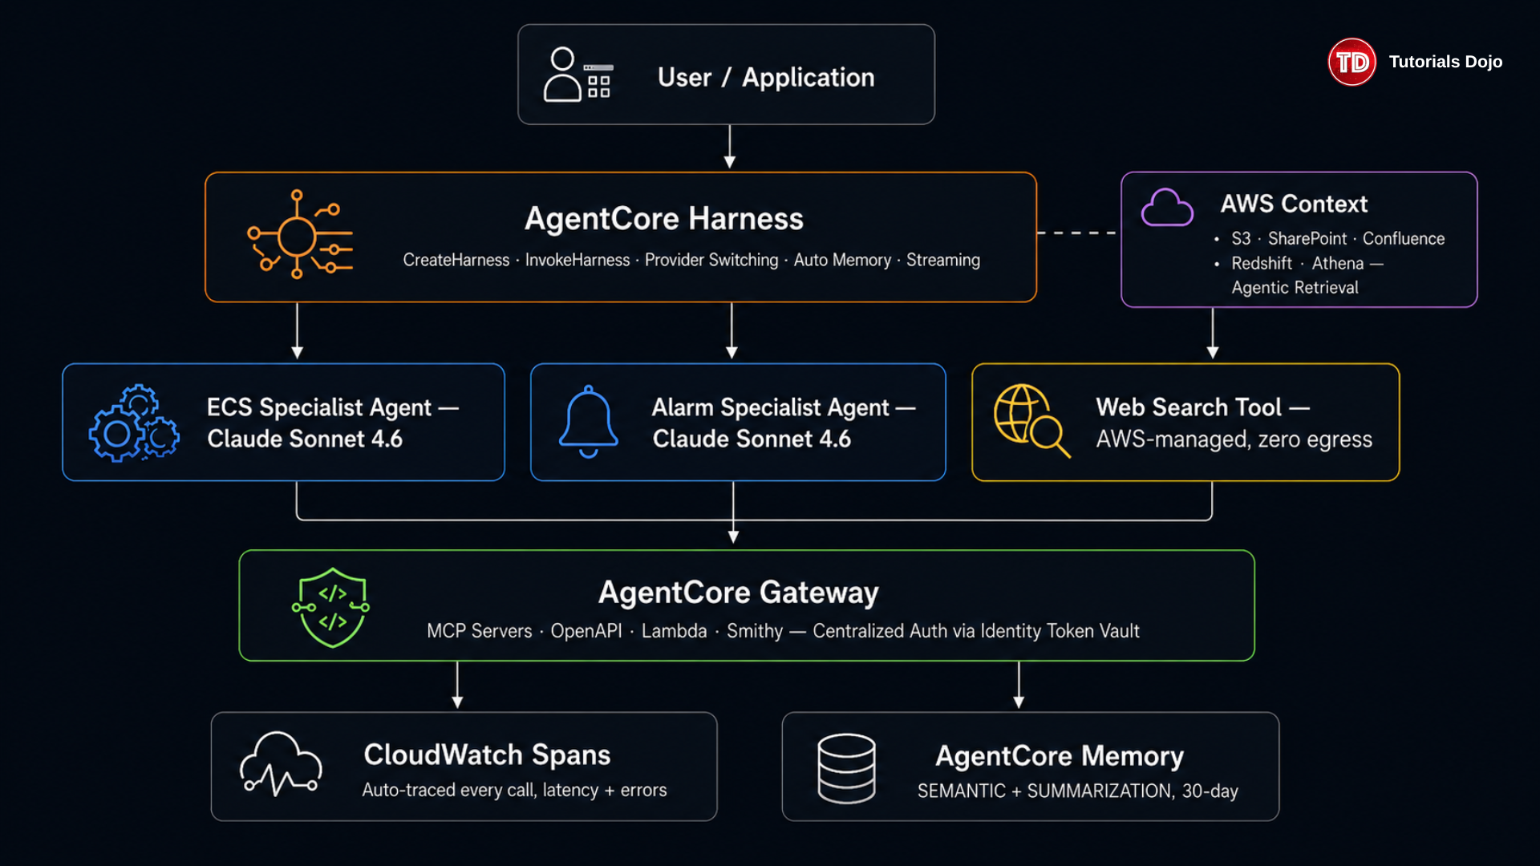Click the Agentic Retrieval text
Viewport: 1540px width, 866px height.
1295,288
